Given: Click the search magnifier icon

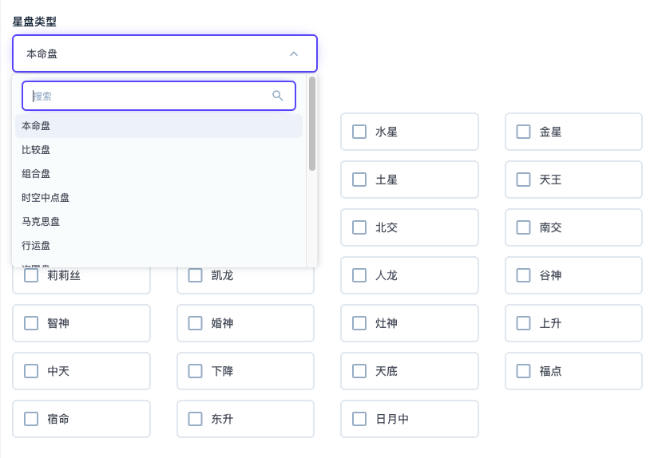Looking at the screenshot, I should pos(278,96).
